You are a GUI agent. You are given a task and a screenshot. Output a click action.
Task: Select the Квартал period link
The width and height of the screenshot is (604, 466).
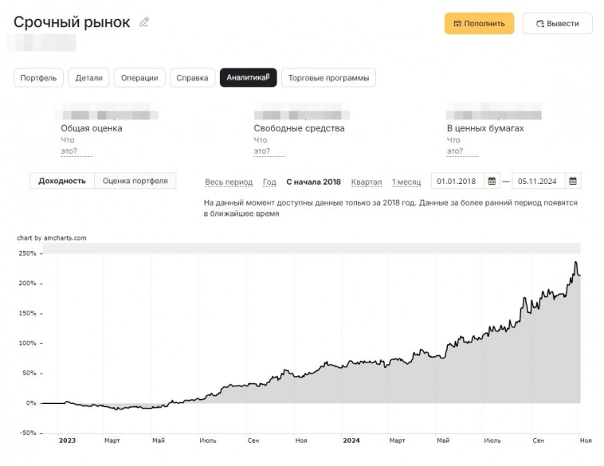367,182
